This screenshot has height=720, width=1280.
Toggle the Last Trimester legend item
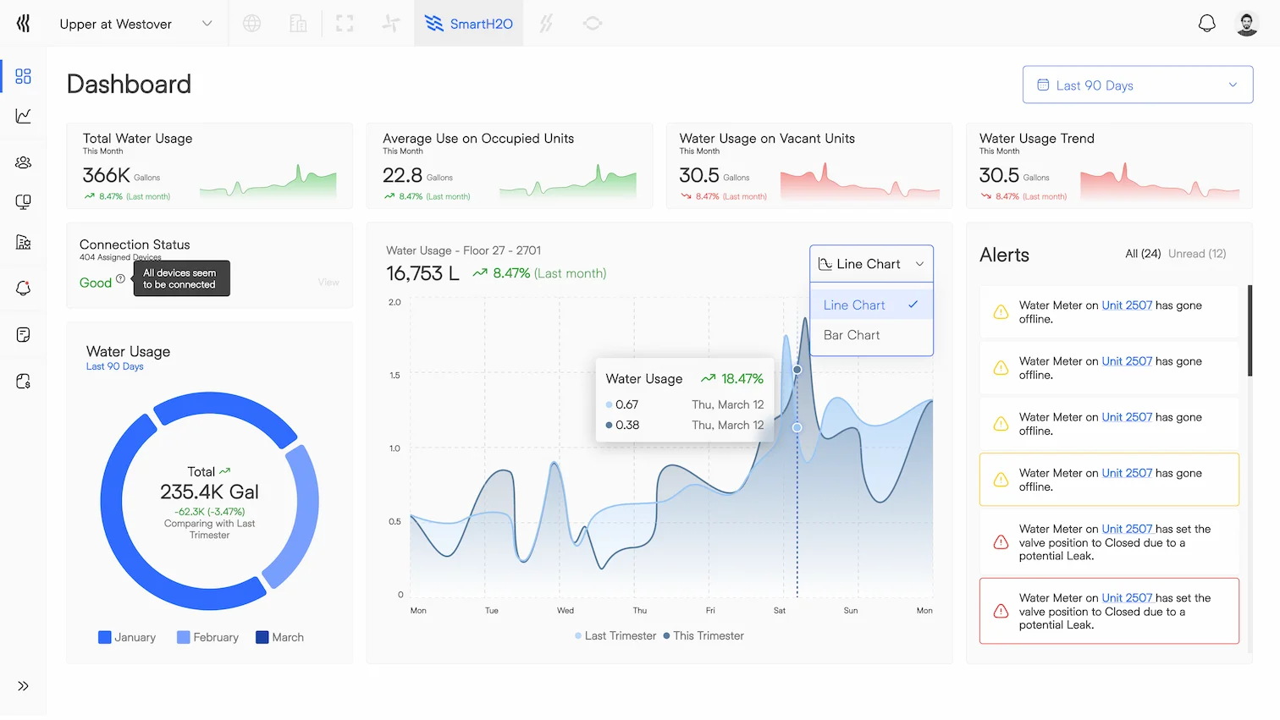tap(615, 635)
